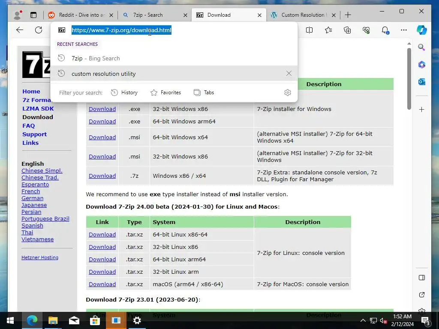The image size is (439, 329).
Task: Download 64-bit Linux x86-64 .tar.xz
Action: [x=102, y=235]
